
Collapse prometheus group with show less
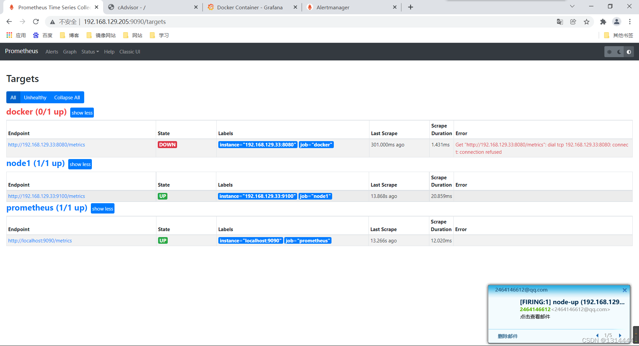(103, 209)
